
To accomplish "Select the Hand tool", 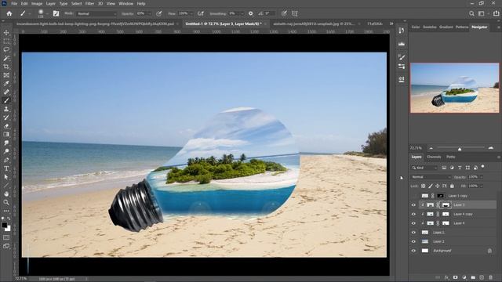I will (x=6, y=193).
